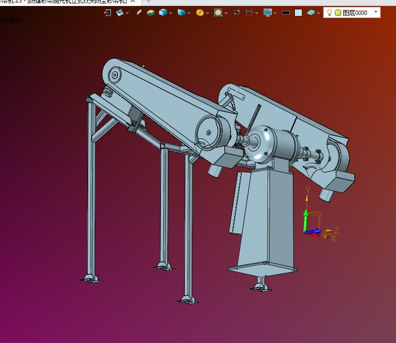Close the current document tab
The image size is (396, 343).
[x=133, y=1]
